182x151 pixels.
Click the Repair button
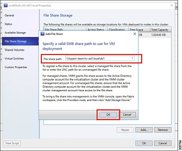(x=125, y=130)
